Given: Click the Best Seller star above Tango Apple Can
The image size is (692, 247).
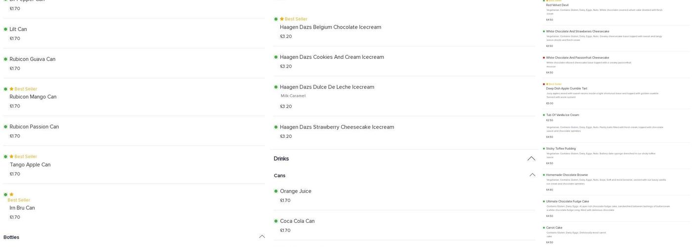Looking at the screenshot, I should point(11,157).
